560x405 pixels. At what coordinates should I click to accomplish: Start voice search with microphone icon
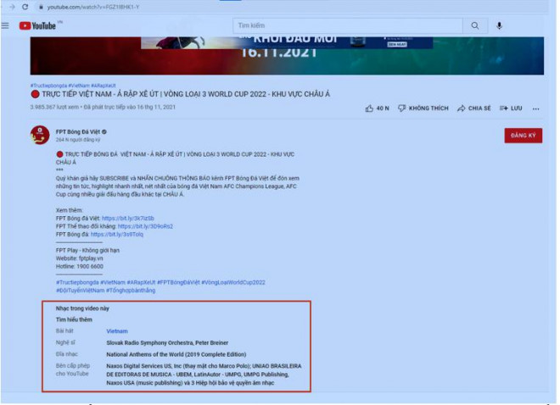point(499,25)
